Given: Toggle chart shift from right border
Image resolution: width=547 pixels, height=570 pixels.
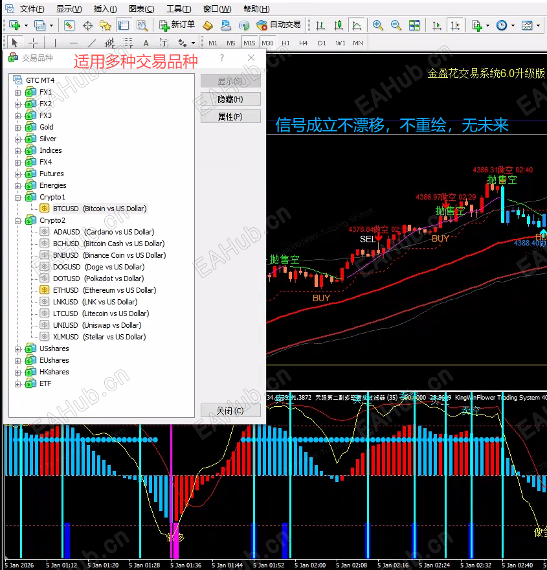Looking at the screenshot, I should click(x=454, y=25).
